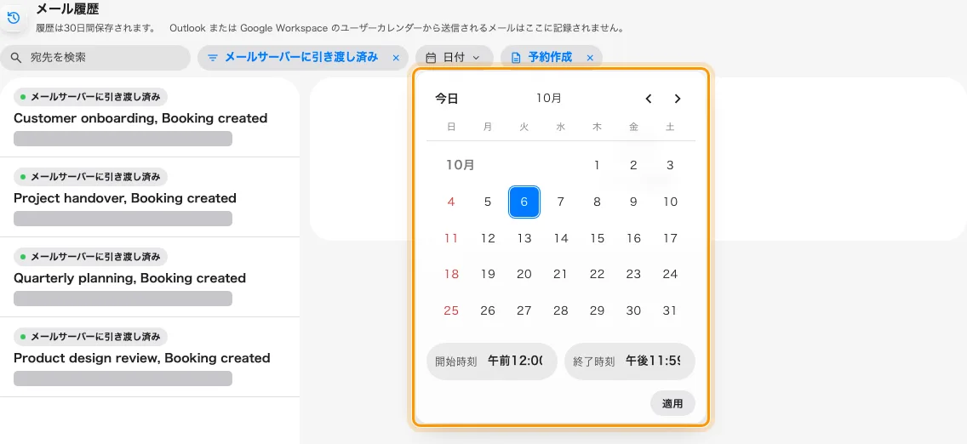967x444 pixels.
Task: Select October 9 in calendar
Action: pos(633,202)
